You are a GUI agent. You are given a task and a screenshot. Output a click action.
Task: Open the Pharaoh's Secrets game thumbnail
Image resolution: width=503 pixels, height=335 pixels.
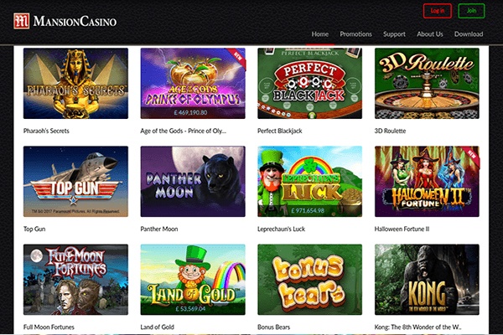tap(75, 84)
